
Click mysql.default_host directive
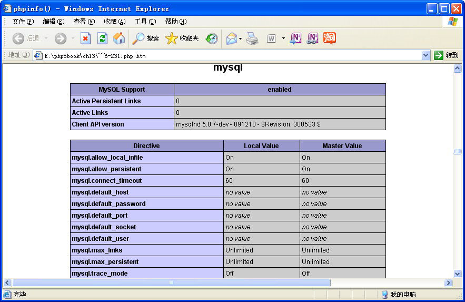pos(100,192)
